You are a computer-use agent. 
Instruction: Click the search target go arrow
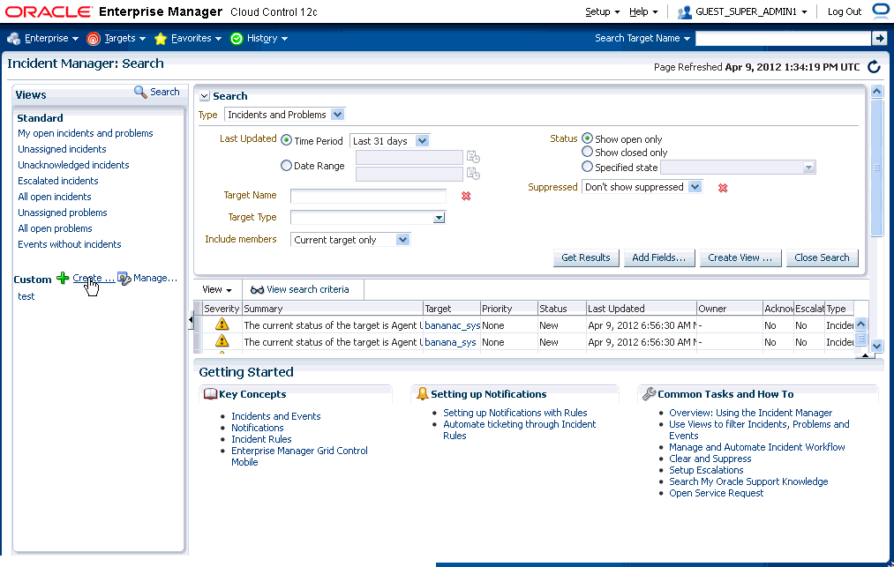(879, 38)
